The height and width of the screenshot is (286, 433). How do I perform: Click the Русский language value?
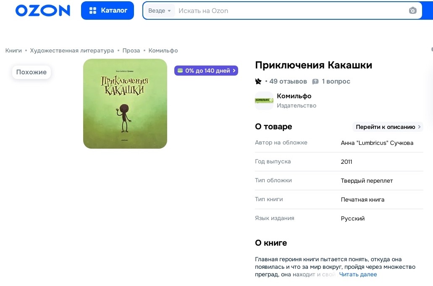(353, 219)
